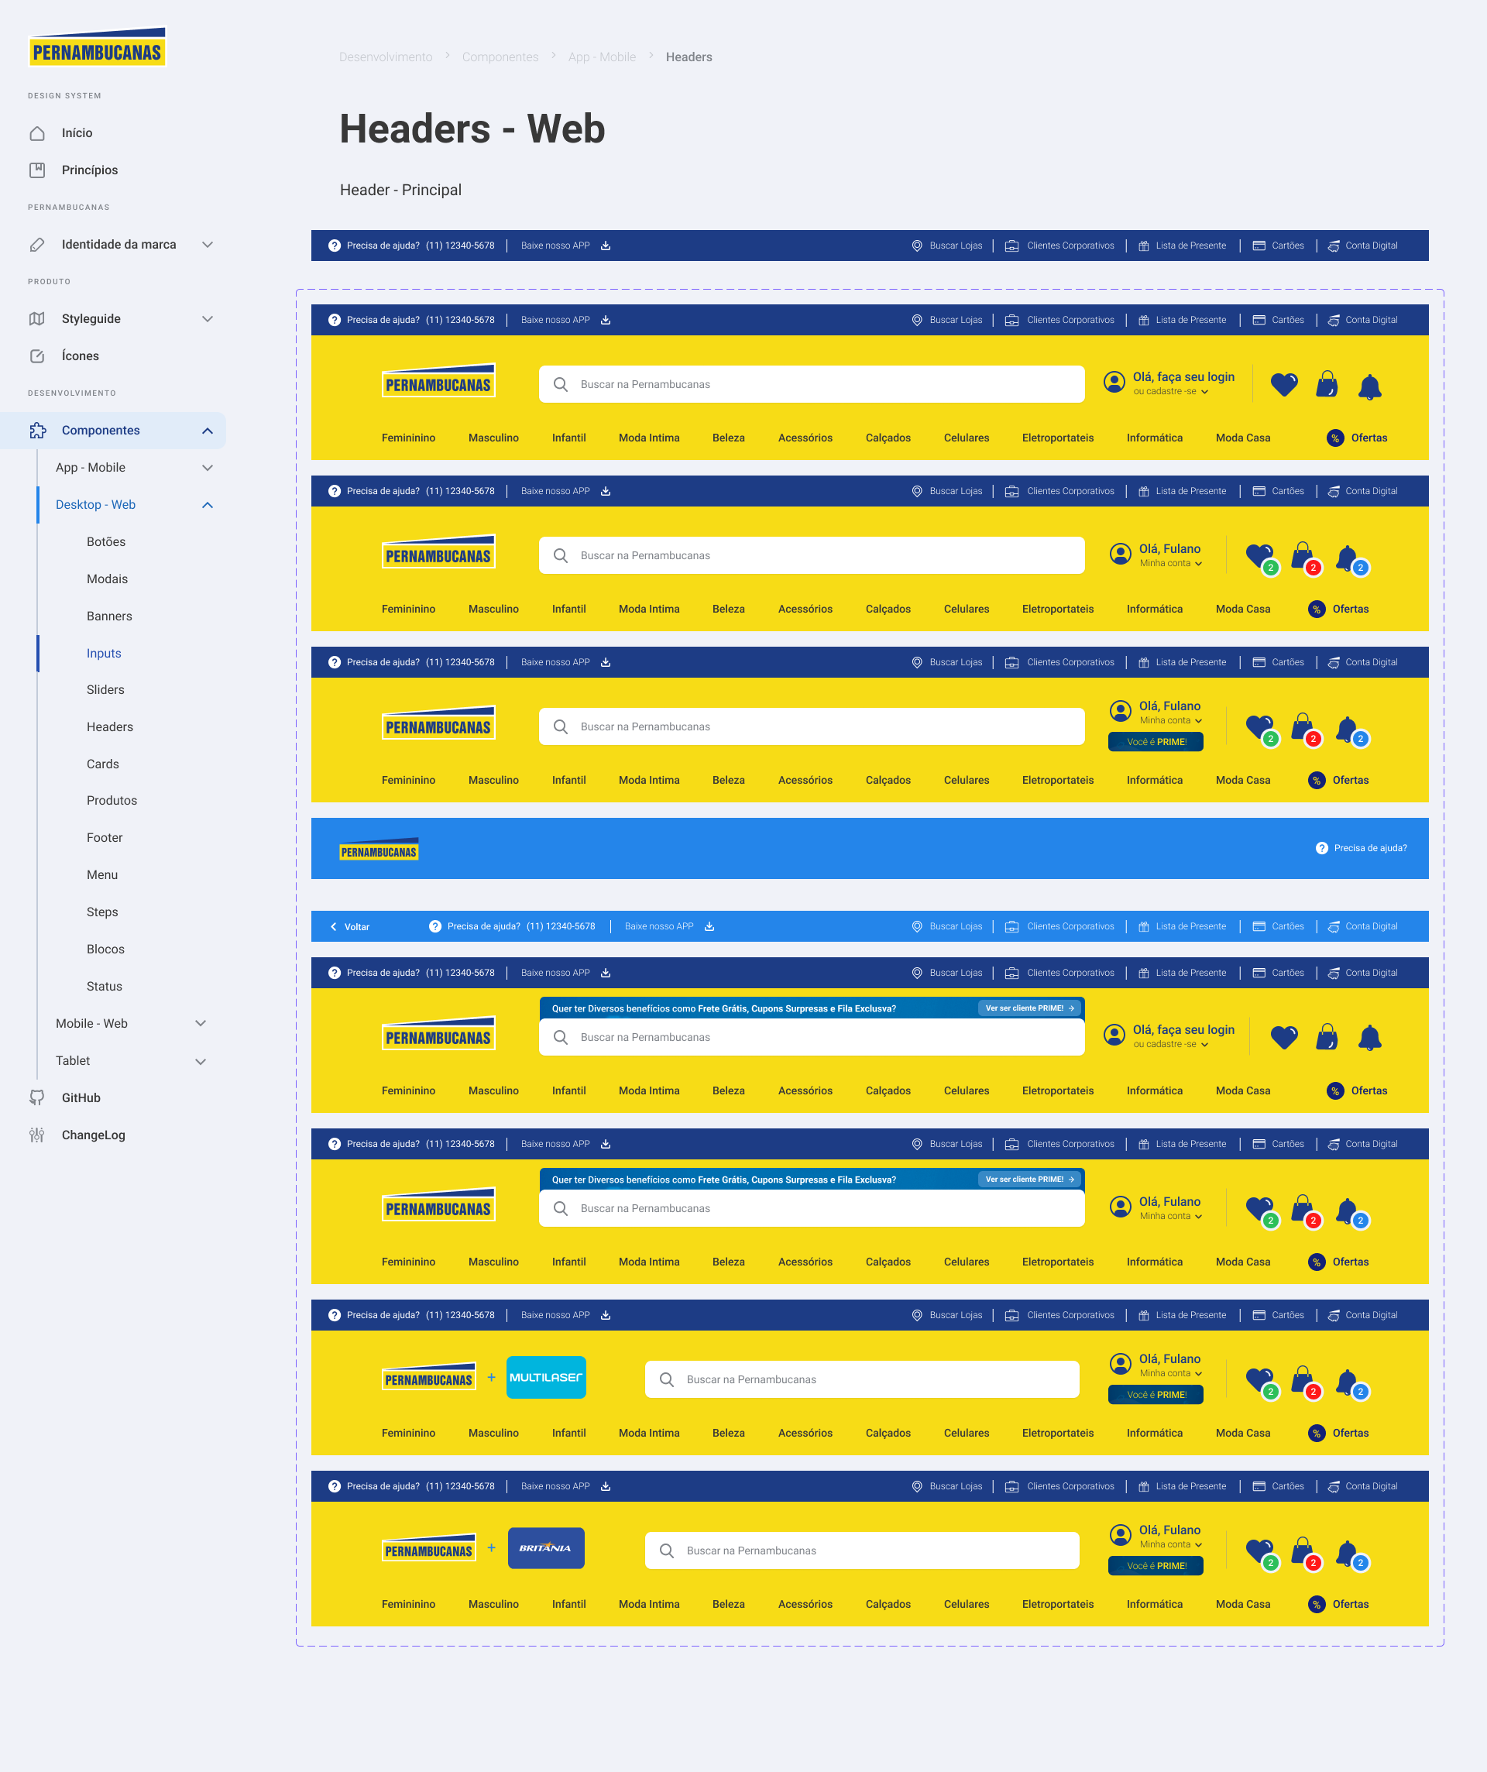Click the Britânia partner logo

point(546,1548)
